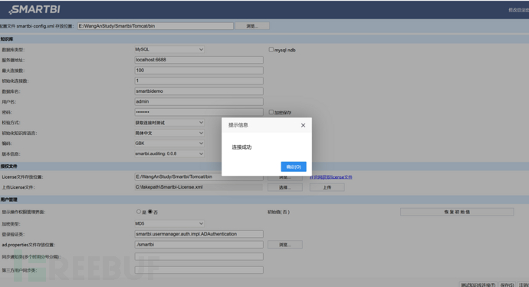Viewport: 529px width, 287px height.
Task: Edit the smartbidemo database name field
Action: click(199, 91)
